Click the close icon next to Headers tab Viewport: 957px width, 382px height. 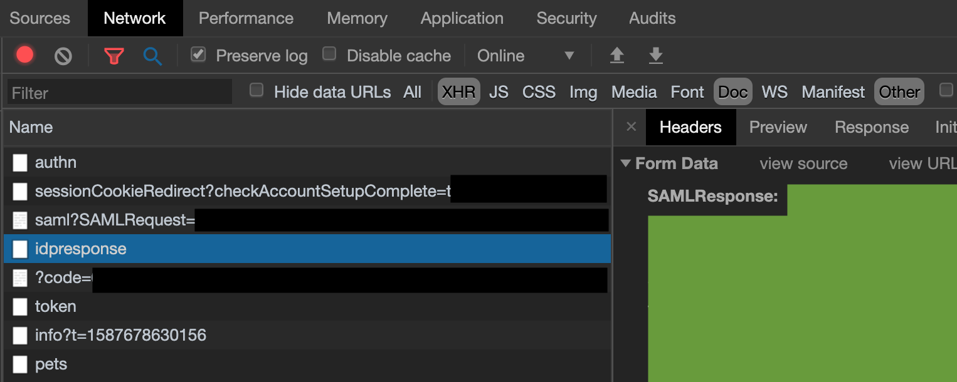(630, 126)
